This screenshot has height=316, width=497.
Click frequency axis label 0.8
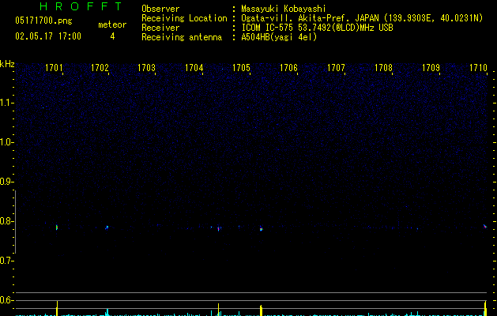click(x=6, y=221)
